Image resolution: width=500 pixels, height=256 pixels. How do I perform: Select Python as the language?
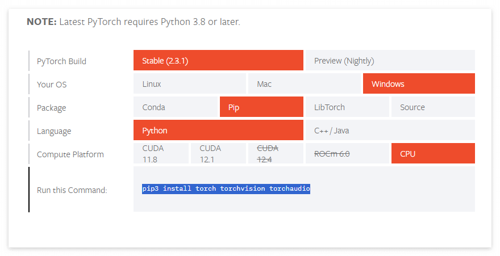(218, 130)
